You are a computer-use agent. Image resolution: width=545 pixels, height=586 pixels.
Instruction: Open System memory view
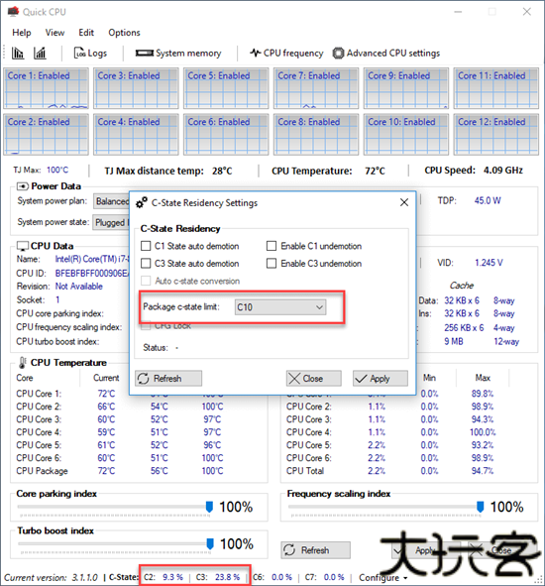point(178,54)
